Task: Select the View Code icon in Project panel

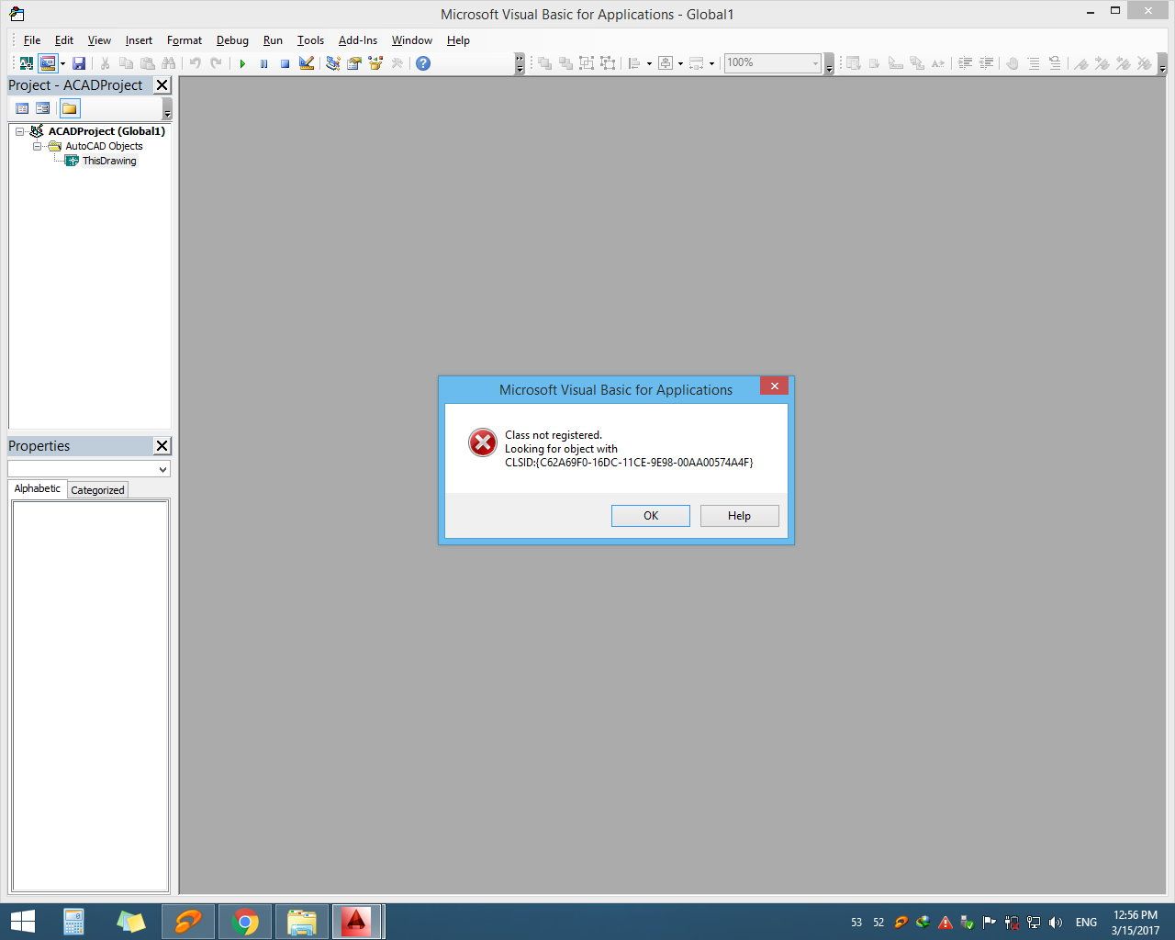Action: coord(22,107)
